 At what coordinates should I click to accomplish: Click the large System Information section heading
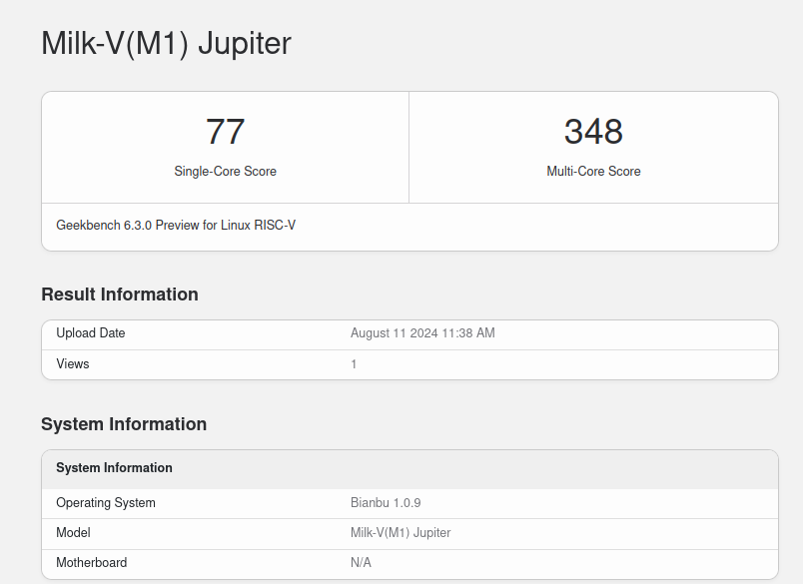[x=124, y=424]
